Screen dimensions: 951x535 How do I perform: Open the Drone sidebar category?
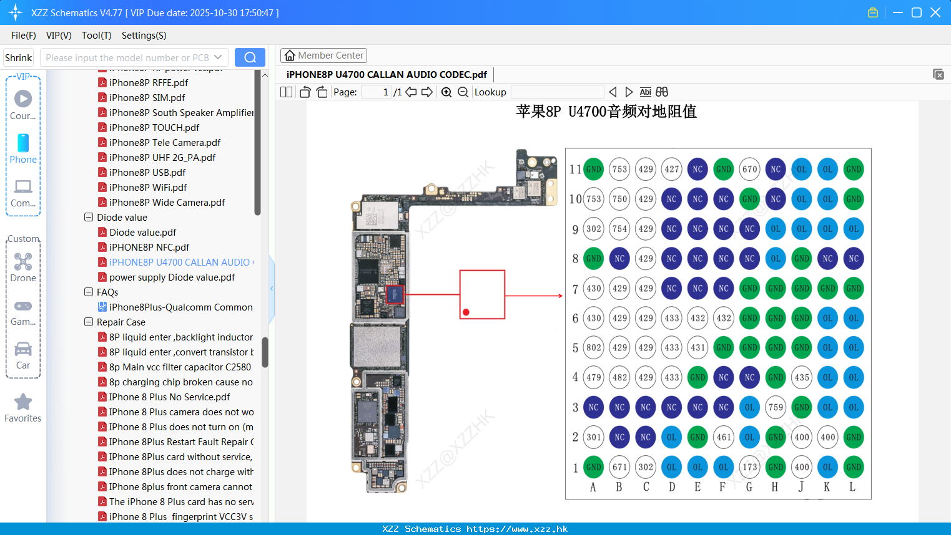(23, 267)
